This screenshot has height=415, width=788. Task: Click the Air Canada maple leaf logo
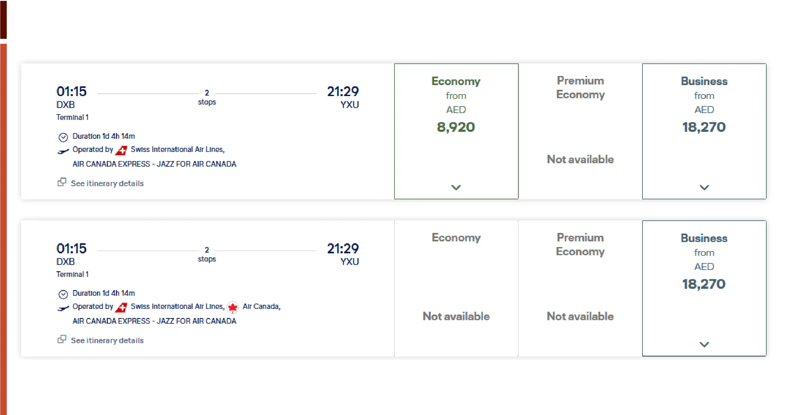[233, 308]
